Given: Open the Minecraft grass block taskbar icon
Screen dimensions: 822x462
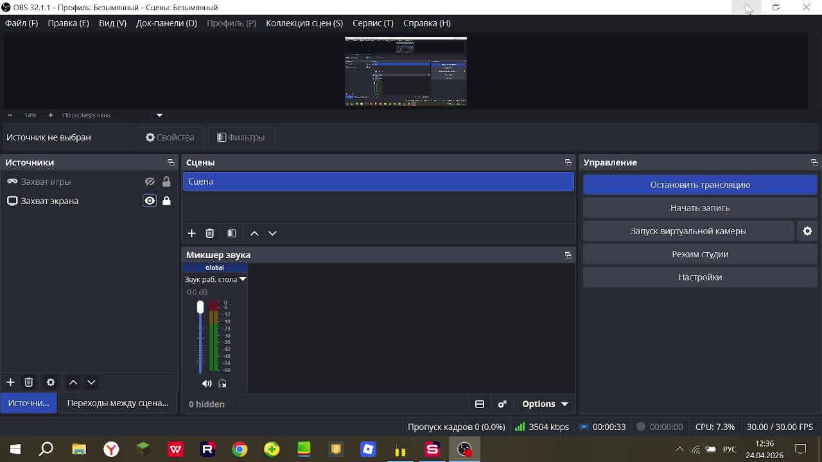Looking at the screenshot, I should click(x=143, y=449).
